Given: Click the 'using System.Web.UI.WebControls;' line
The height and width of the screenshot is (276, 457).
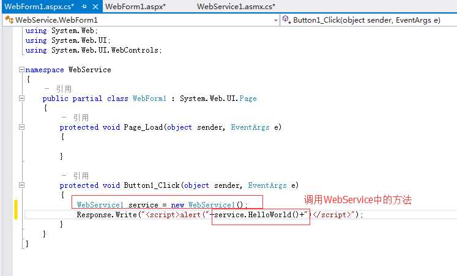Looking at the screenshot, I should pyautogui.click(x=94, y=50).
